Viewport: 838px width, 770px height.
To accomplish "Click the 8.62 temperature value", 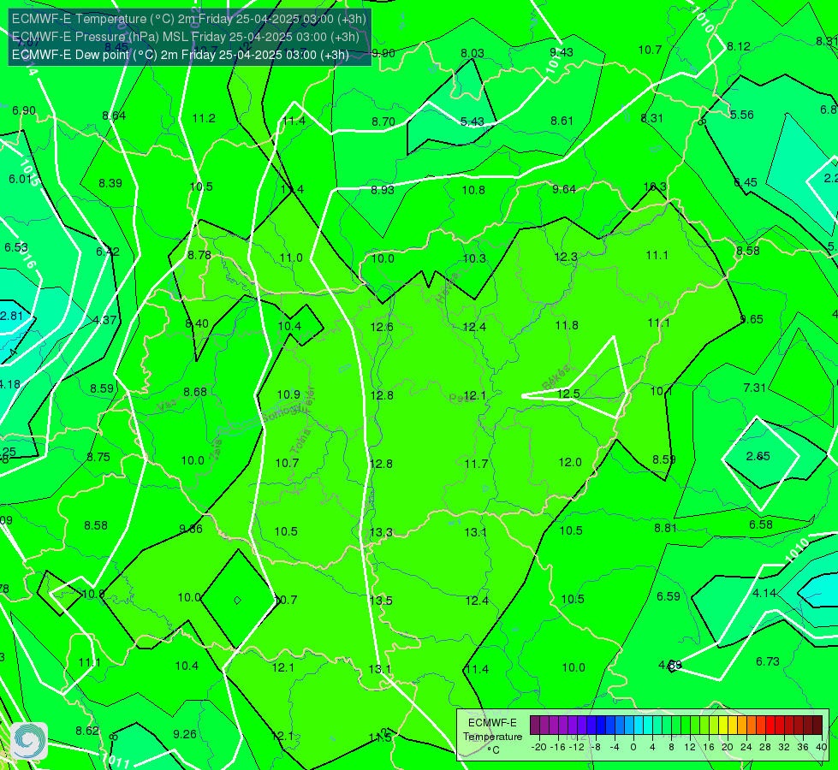I will coord(87,731).
